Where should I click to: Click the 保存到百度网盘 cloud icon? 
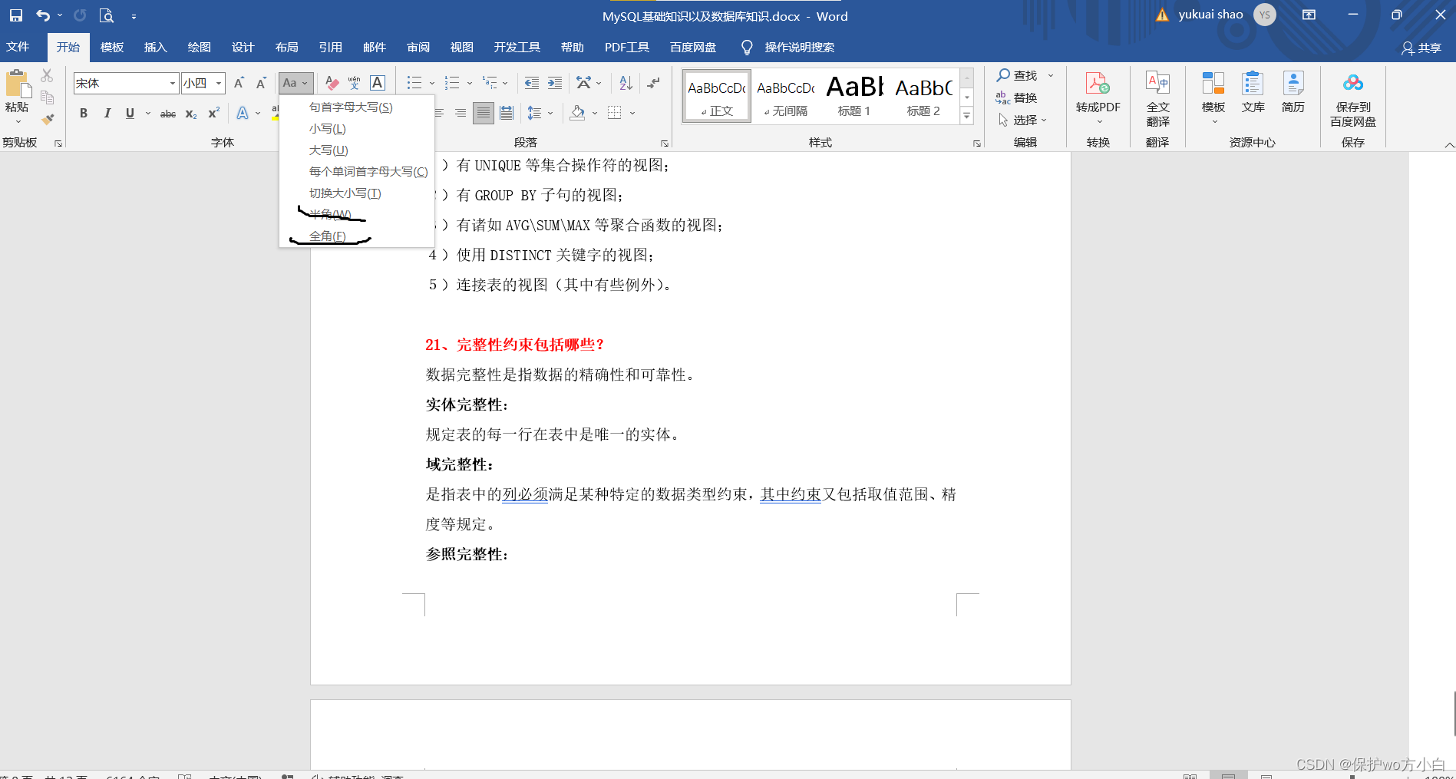[1353, 83]
